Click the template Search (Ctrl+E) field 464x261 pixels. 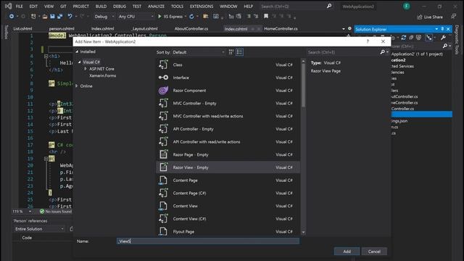343,52
